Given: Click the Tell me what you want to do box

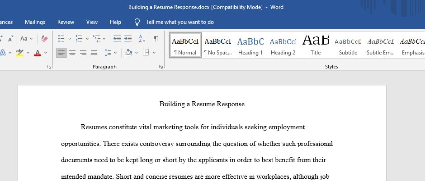Looking at the screenshot, I should pyautogui.click(x=179, y=22).
